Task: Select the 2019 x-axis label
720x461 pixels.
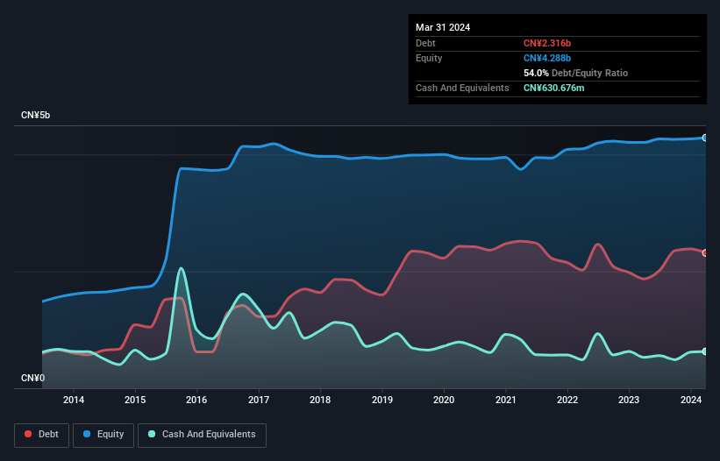Action: coord(382,400)
